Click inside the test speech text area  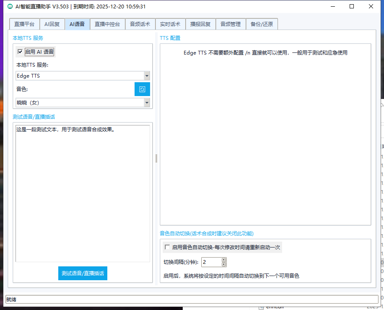(x=83, y=193)
